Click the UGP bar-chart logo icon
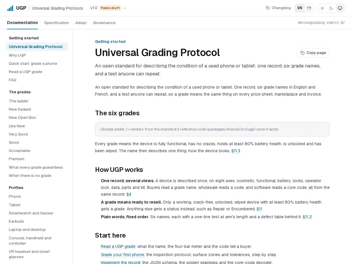Screen dimensions: 352x264 10,8
